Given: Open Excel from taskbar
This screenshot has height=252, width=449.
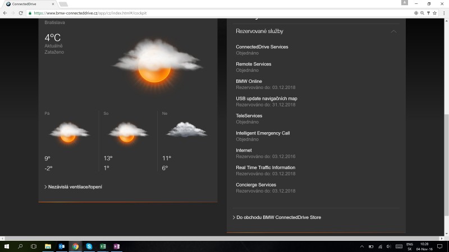Looking at the screenshot, I should point(103,246).
